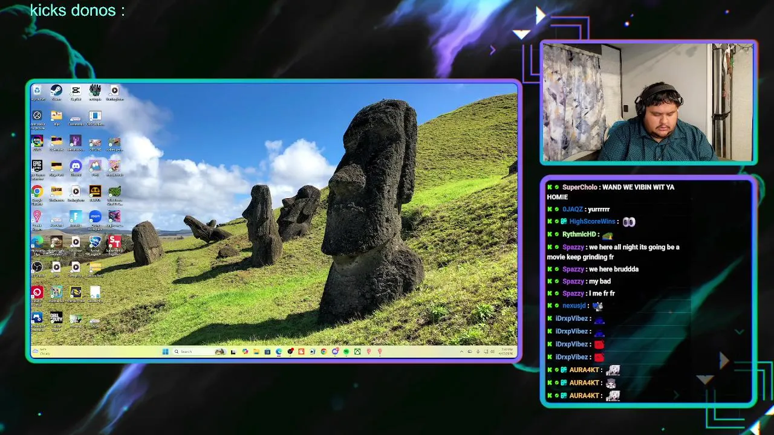Screen dimensions: 774x435
Task: Expand the system tray hidden icons chevron
Action: (462, 352)
